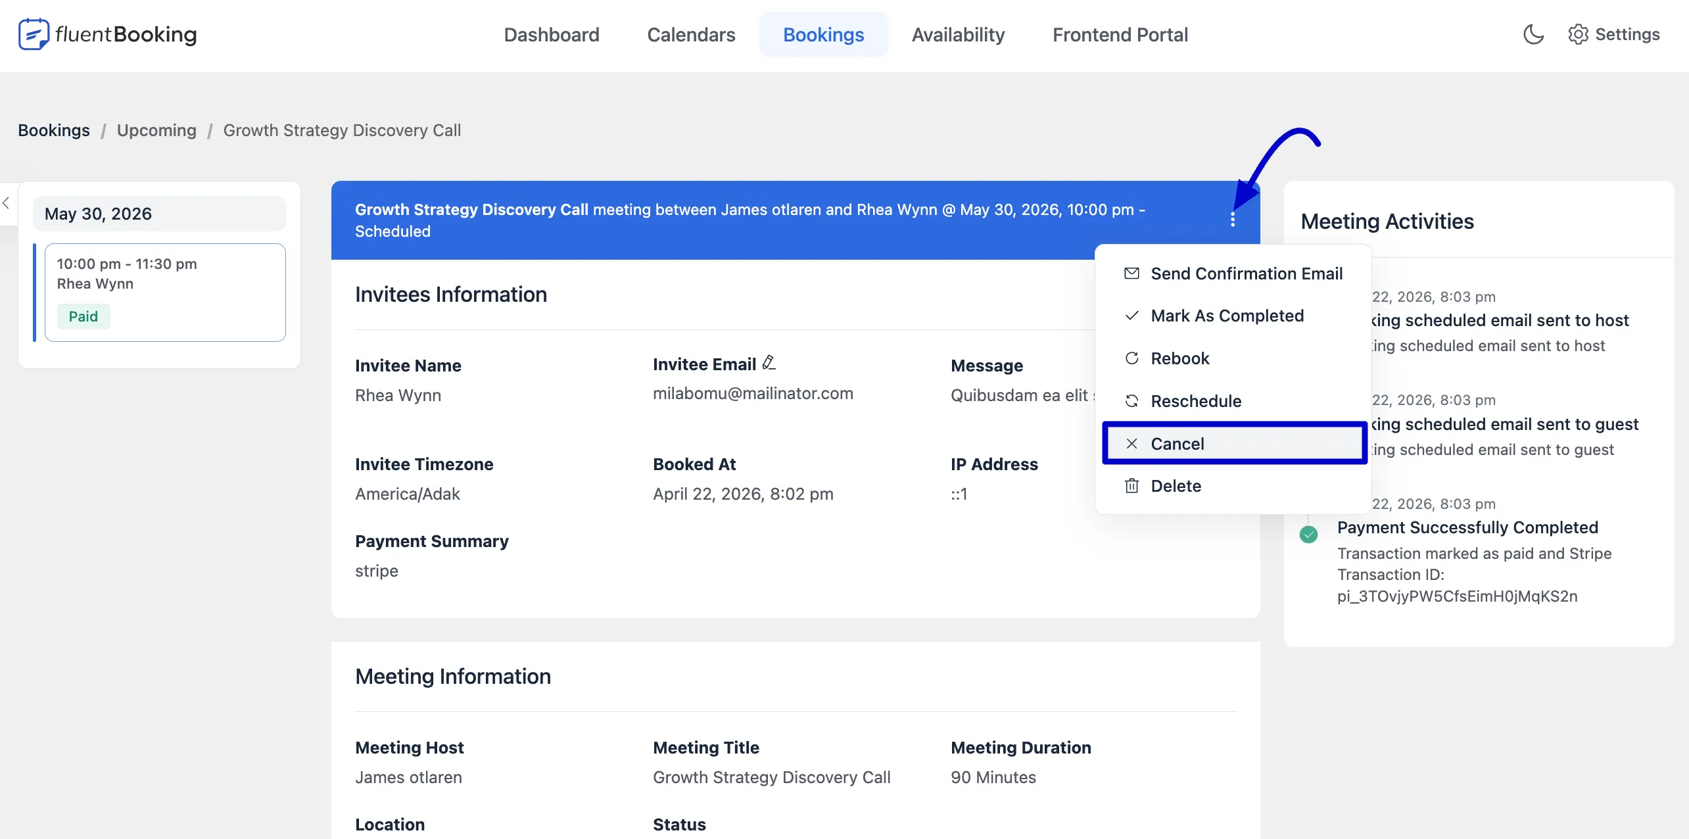The width and height of the screenshot is (1689, 839).
Task: Choose Send Confirmation Email menu entry
Action: tap(1233, 274)
